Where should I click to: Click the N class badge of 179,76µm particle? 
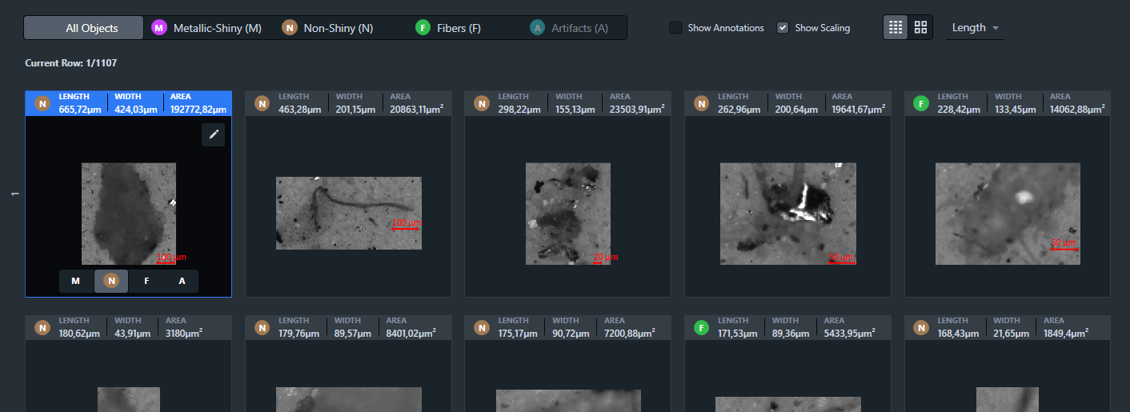[262, 327]
